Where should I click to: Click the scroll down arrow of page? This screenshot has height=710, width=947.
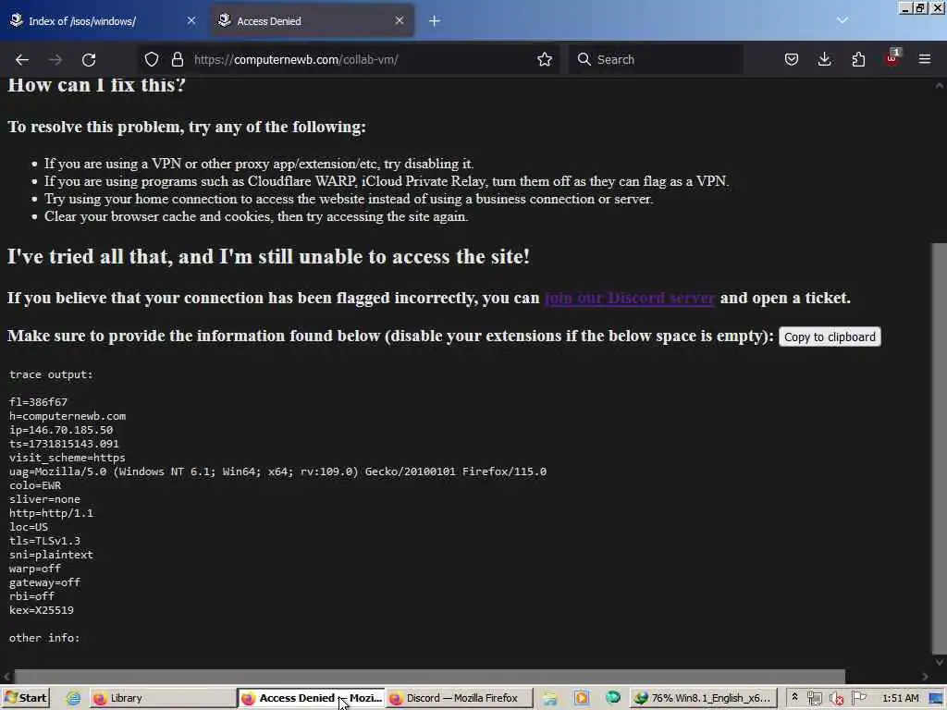coord(940,662)
